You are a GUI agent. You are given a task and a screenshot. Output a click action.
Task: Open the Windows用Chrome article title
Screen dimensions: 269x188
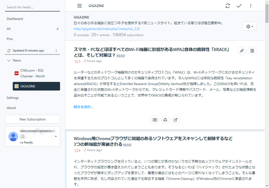tap(153, 141)
